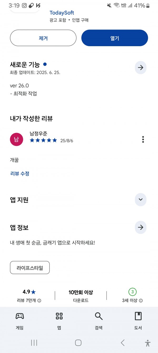This screenshot has width=158, height=353.
Task: Tap the 제거 uninstall button
Action: (43, 38)
